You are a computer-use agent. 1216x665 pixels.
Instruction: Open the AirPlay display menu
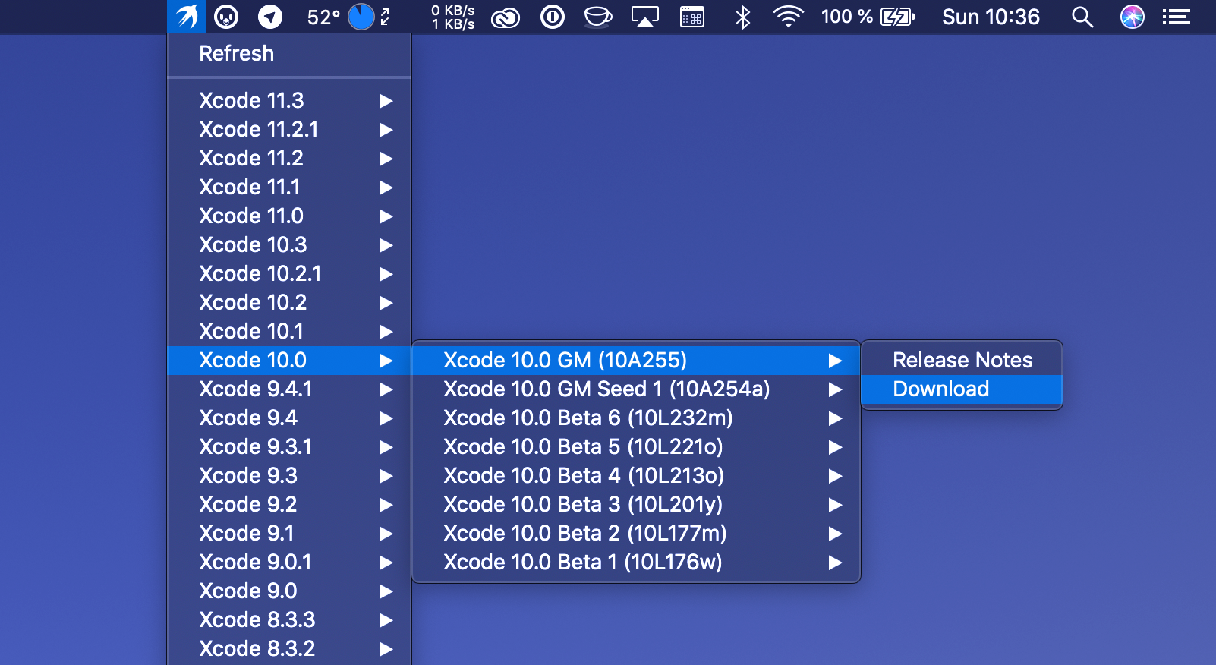(645, 17)
